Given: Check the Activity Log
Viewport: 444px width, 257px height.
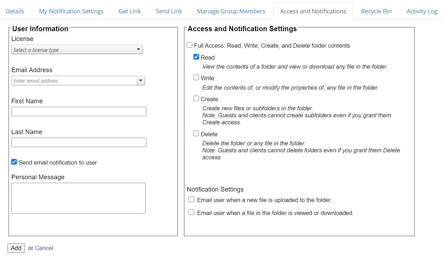Looking at the screenshot, I should pos(422,11).
